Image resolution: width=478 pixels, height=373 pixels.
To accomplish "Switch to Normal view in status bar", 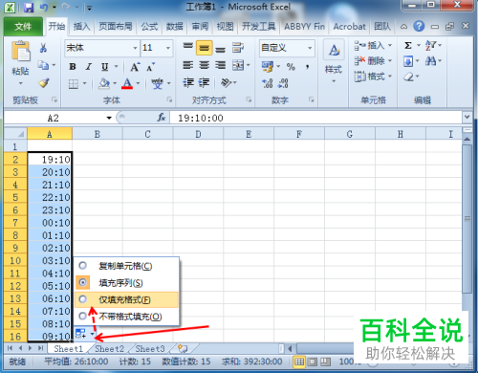I will (x=299, y=362).
